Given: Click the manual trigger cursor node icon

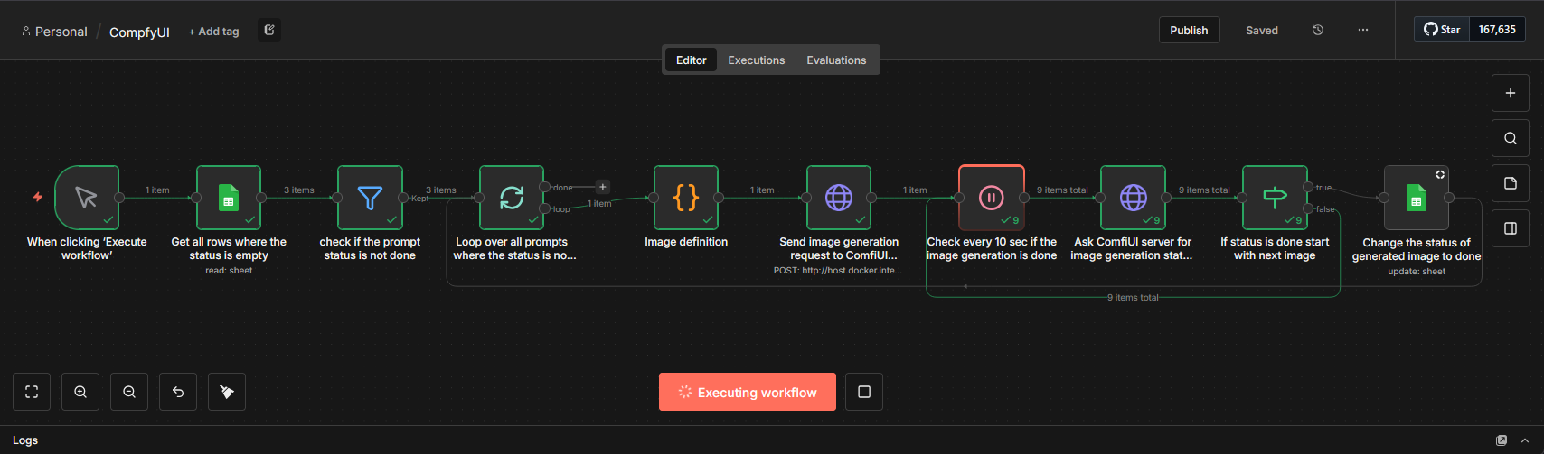Looking at the screenshot, I should pyautogui.click(x=87, y=198).
